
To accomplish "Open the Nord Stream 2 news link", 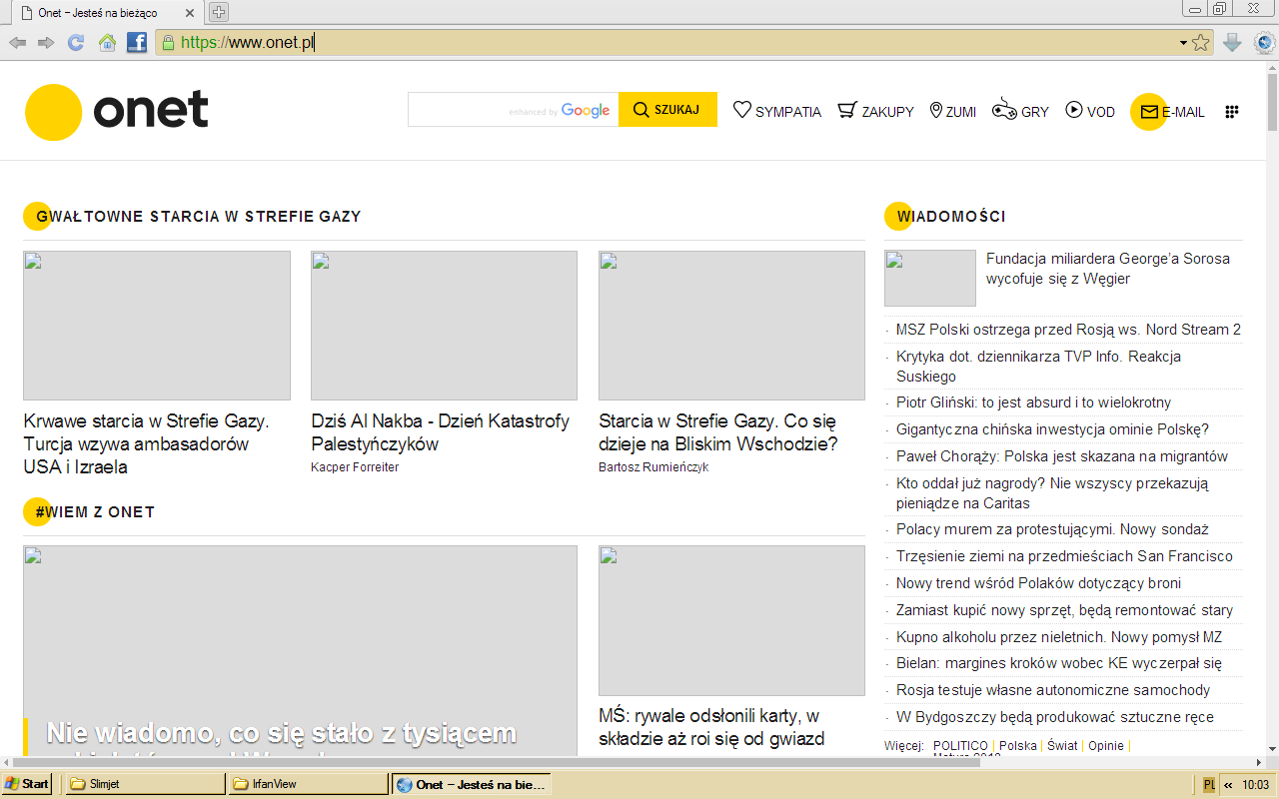I will pyautogui.click(x=1068, y=330).
